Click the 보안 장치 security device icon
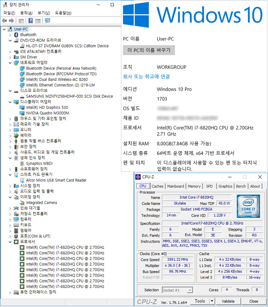 tap(16, 147)
